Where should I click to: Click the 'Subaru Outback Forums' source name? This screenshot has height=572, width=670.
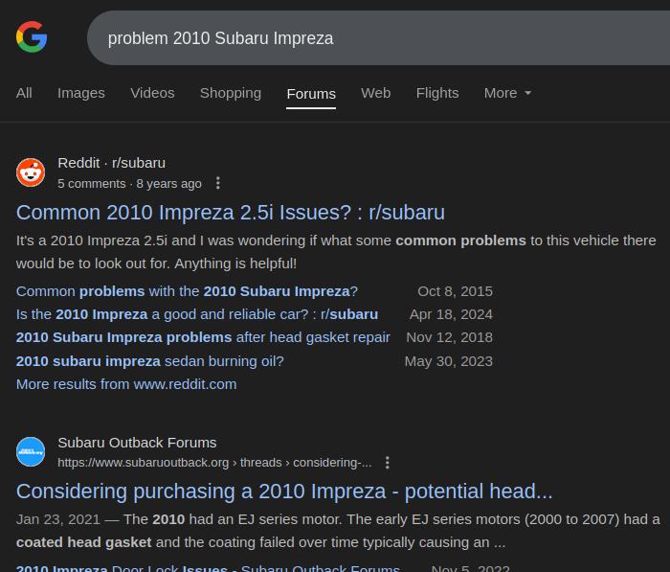[137, 443]
